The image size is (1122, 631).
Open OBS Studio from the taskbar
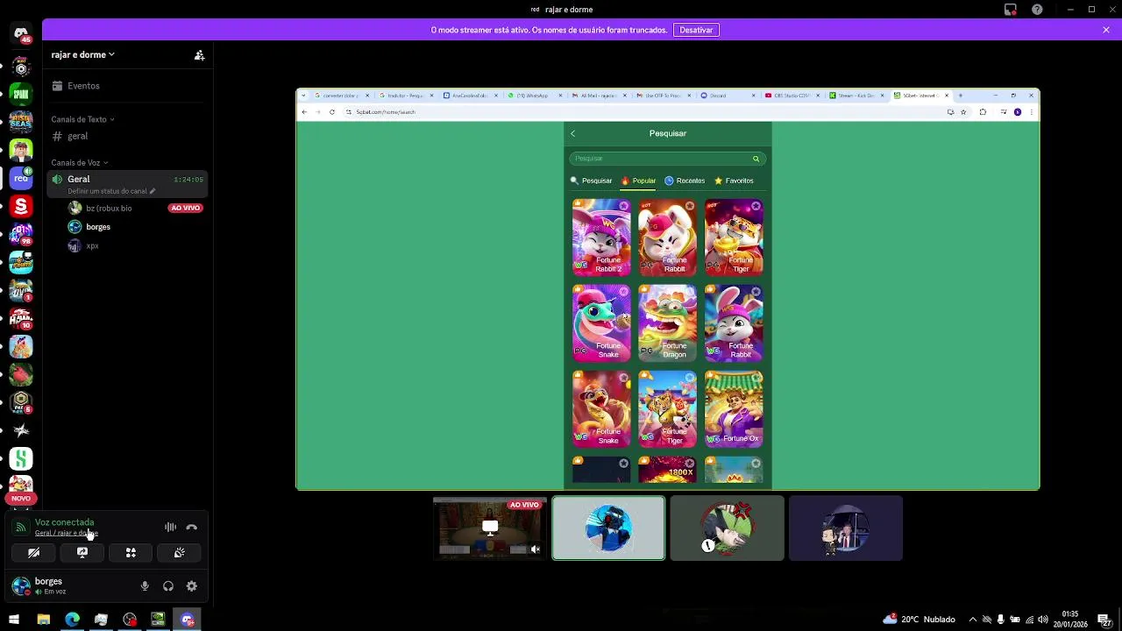130,620
